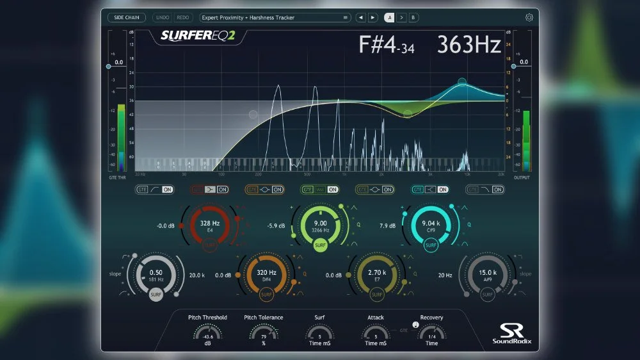Click steep slope icon of low-pass band
Viewport: 640px width, 360px height.
click(x=519, y=257)
